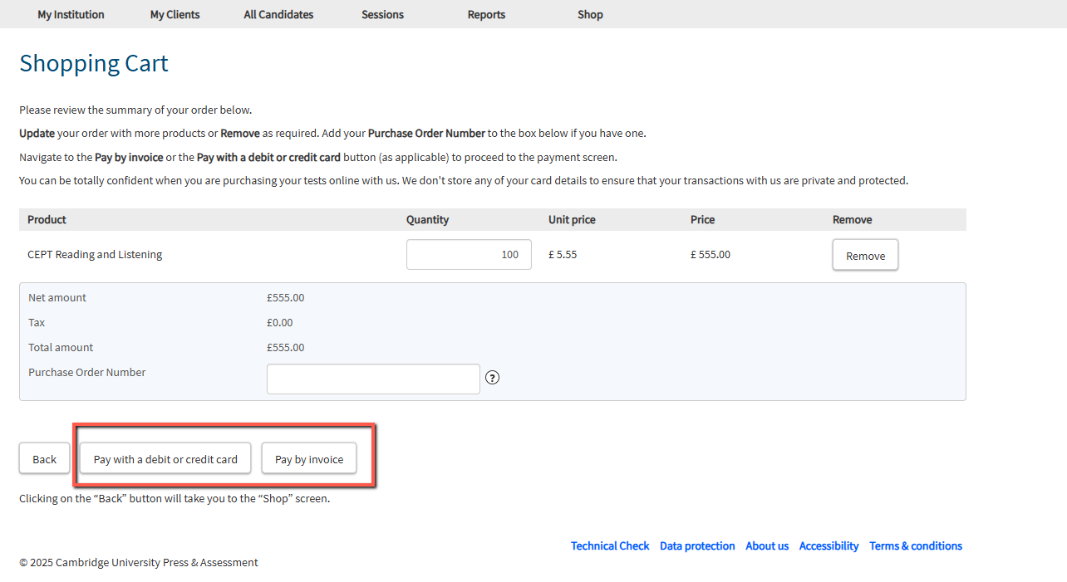This screenshot has width=1067, height=582.
Task: Remove CEPT Reading and Listening from the cart
Action: point(865,256)
